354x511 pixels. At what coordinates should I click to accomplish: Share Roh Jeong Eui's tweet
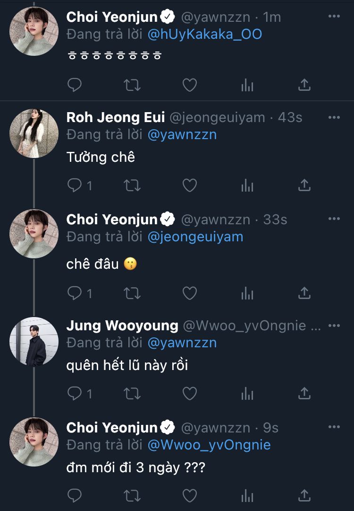(304, 185)
